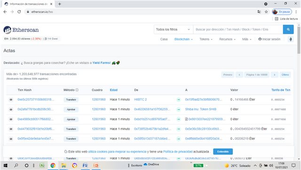Toggle eye preview for 0x0f5e42de9eba1e45e7 row
This screenshot has height=170, width=301.
coord(11,139)
